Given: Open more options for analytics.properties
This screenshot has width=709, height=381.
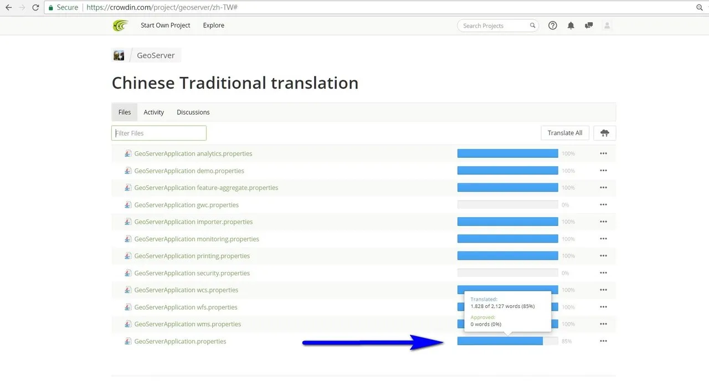Looking at the screenshot, I should point(604,153).
